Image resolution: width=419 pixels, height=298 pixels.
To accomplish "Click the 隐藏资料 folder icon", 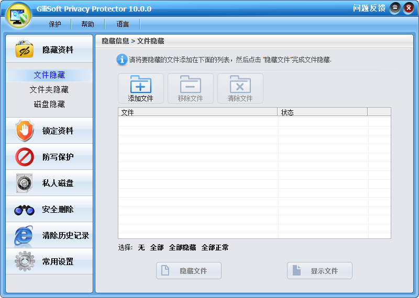I will 24,49.
